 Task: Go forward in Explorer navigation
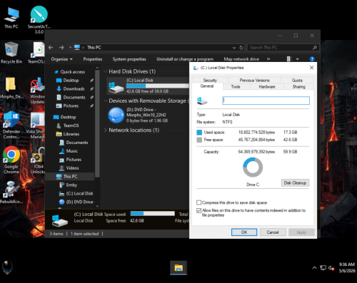pos(61,48)
